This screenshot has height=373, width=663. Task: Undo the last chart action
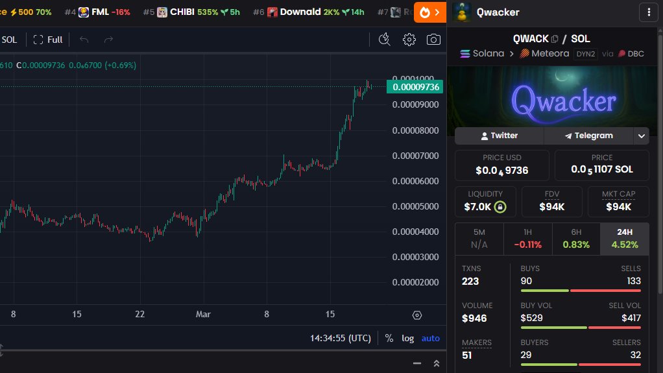pos(84,40)
